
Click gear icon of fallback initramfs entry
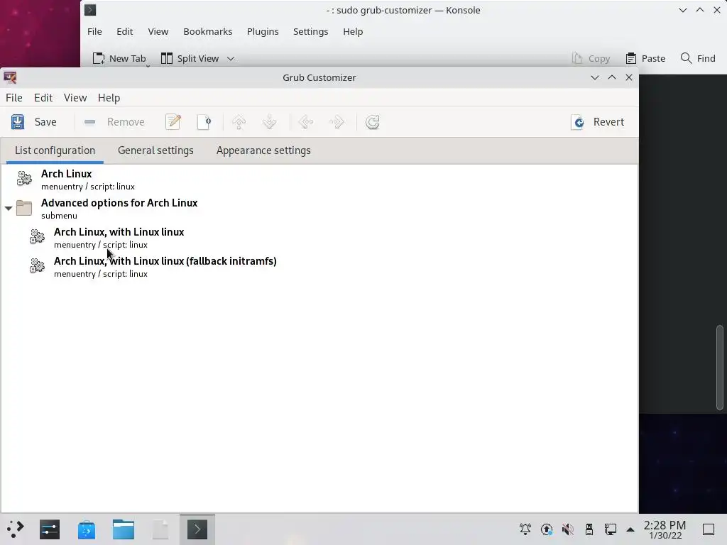[37, 266]
